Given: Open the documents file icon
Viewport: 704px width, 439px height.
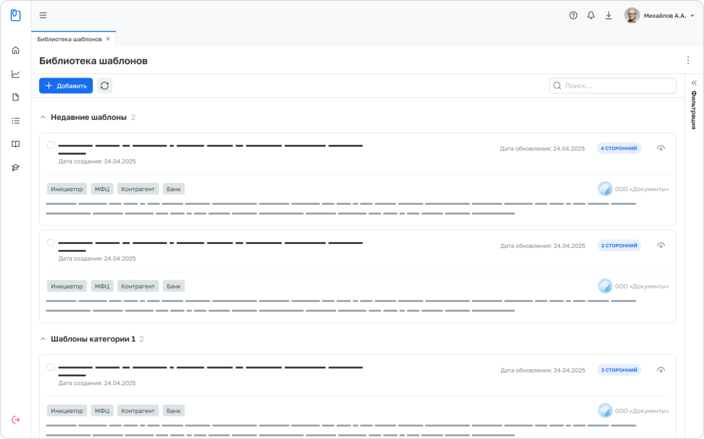Looking at the screenshot, I should pyautogui.click(x=16, y=97).
